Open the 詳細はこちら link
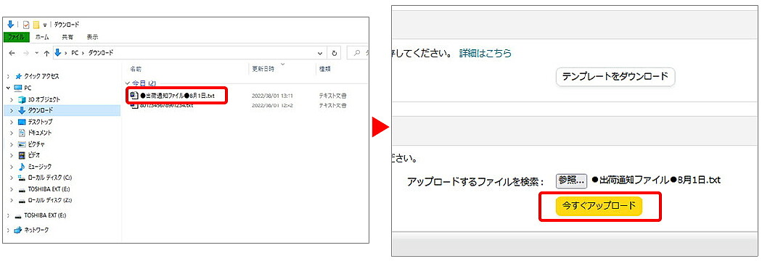 [x=485, y=54]
